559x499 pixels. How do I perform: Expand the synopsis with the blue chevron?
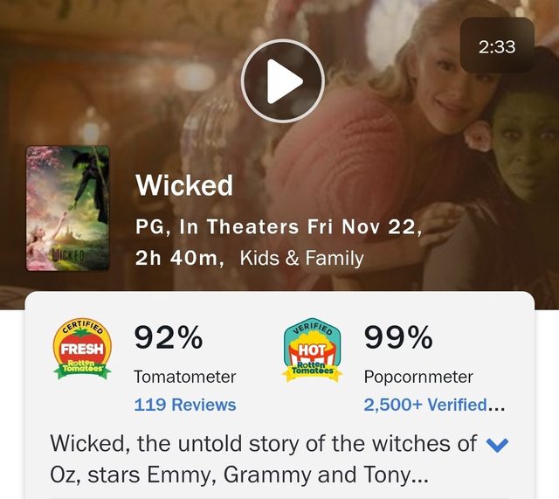click(x=496, y=445)
